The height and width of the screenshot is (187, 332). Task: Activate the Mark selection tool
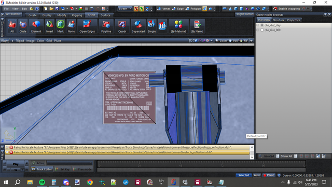60,26
